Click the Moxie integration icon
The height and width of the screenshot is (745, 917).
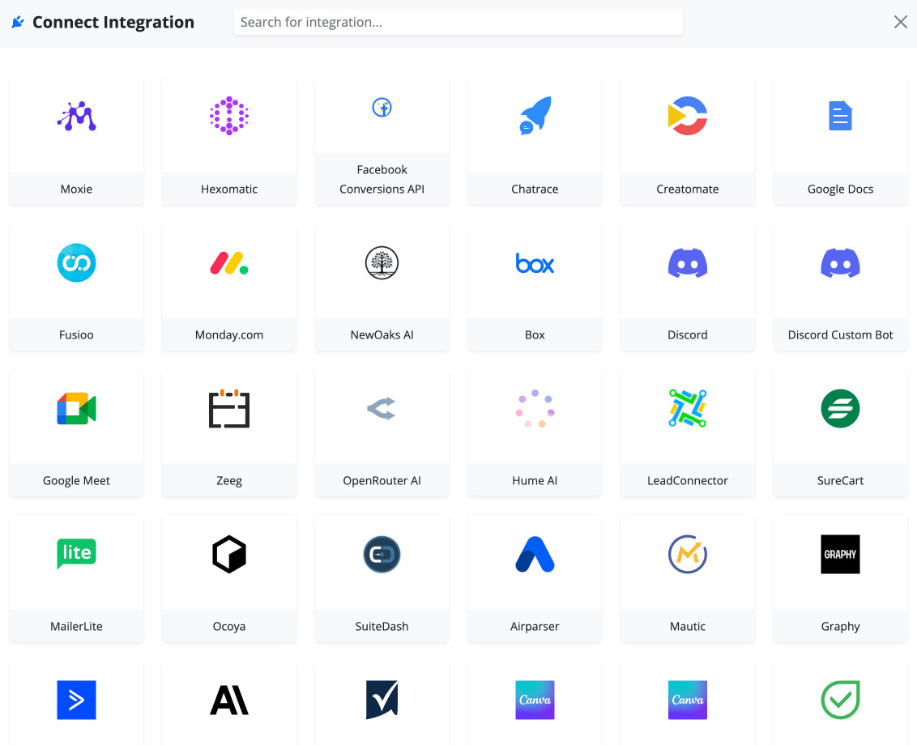pos(76,117)
